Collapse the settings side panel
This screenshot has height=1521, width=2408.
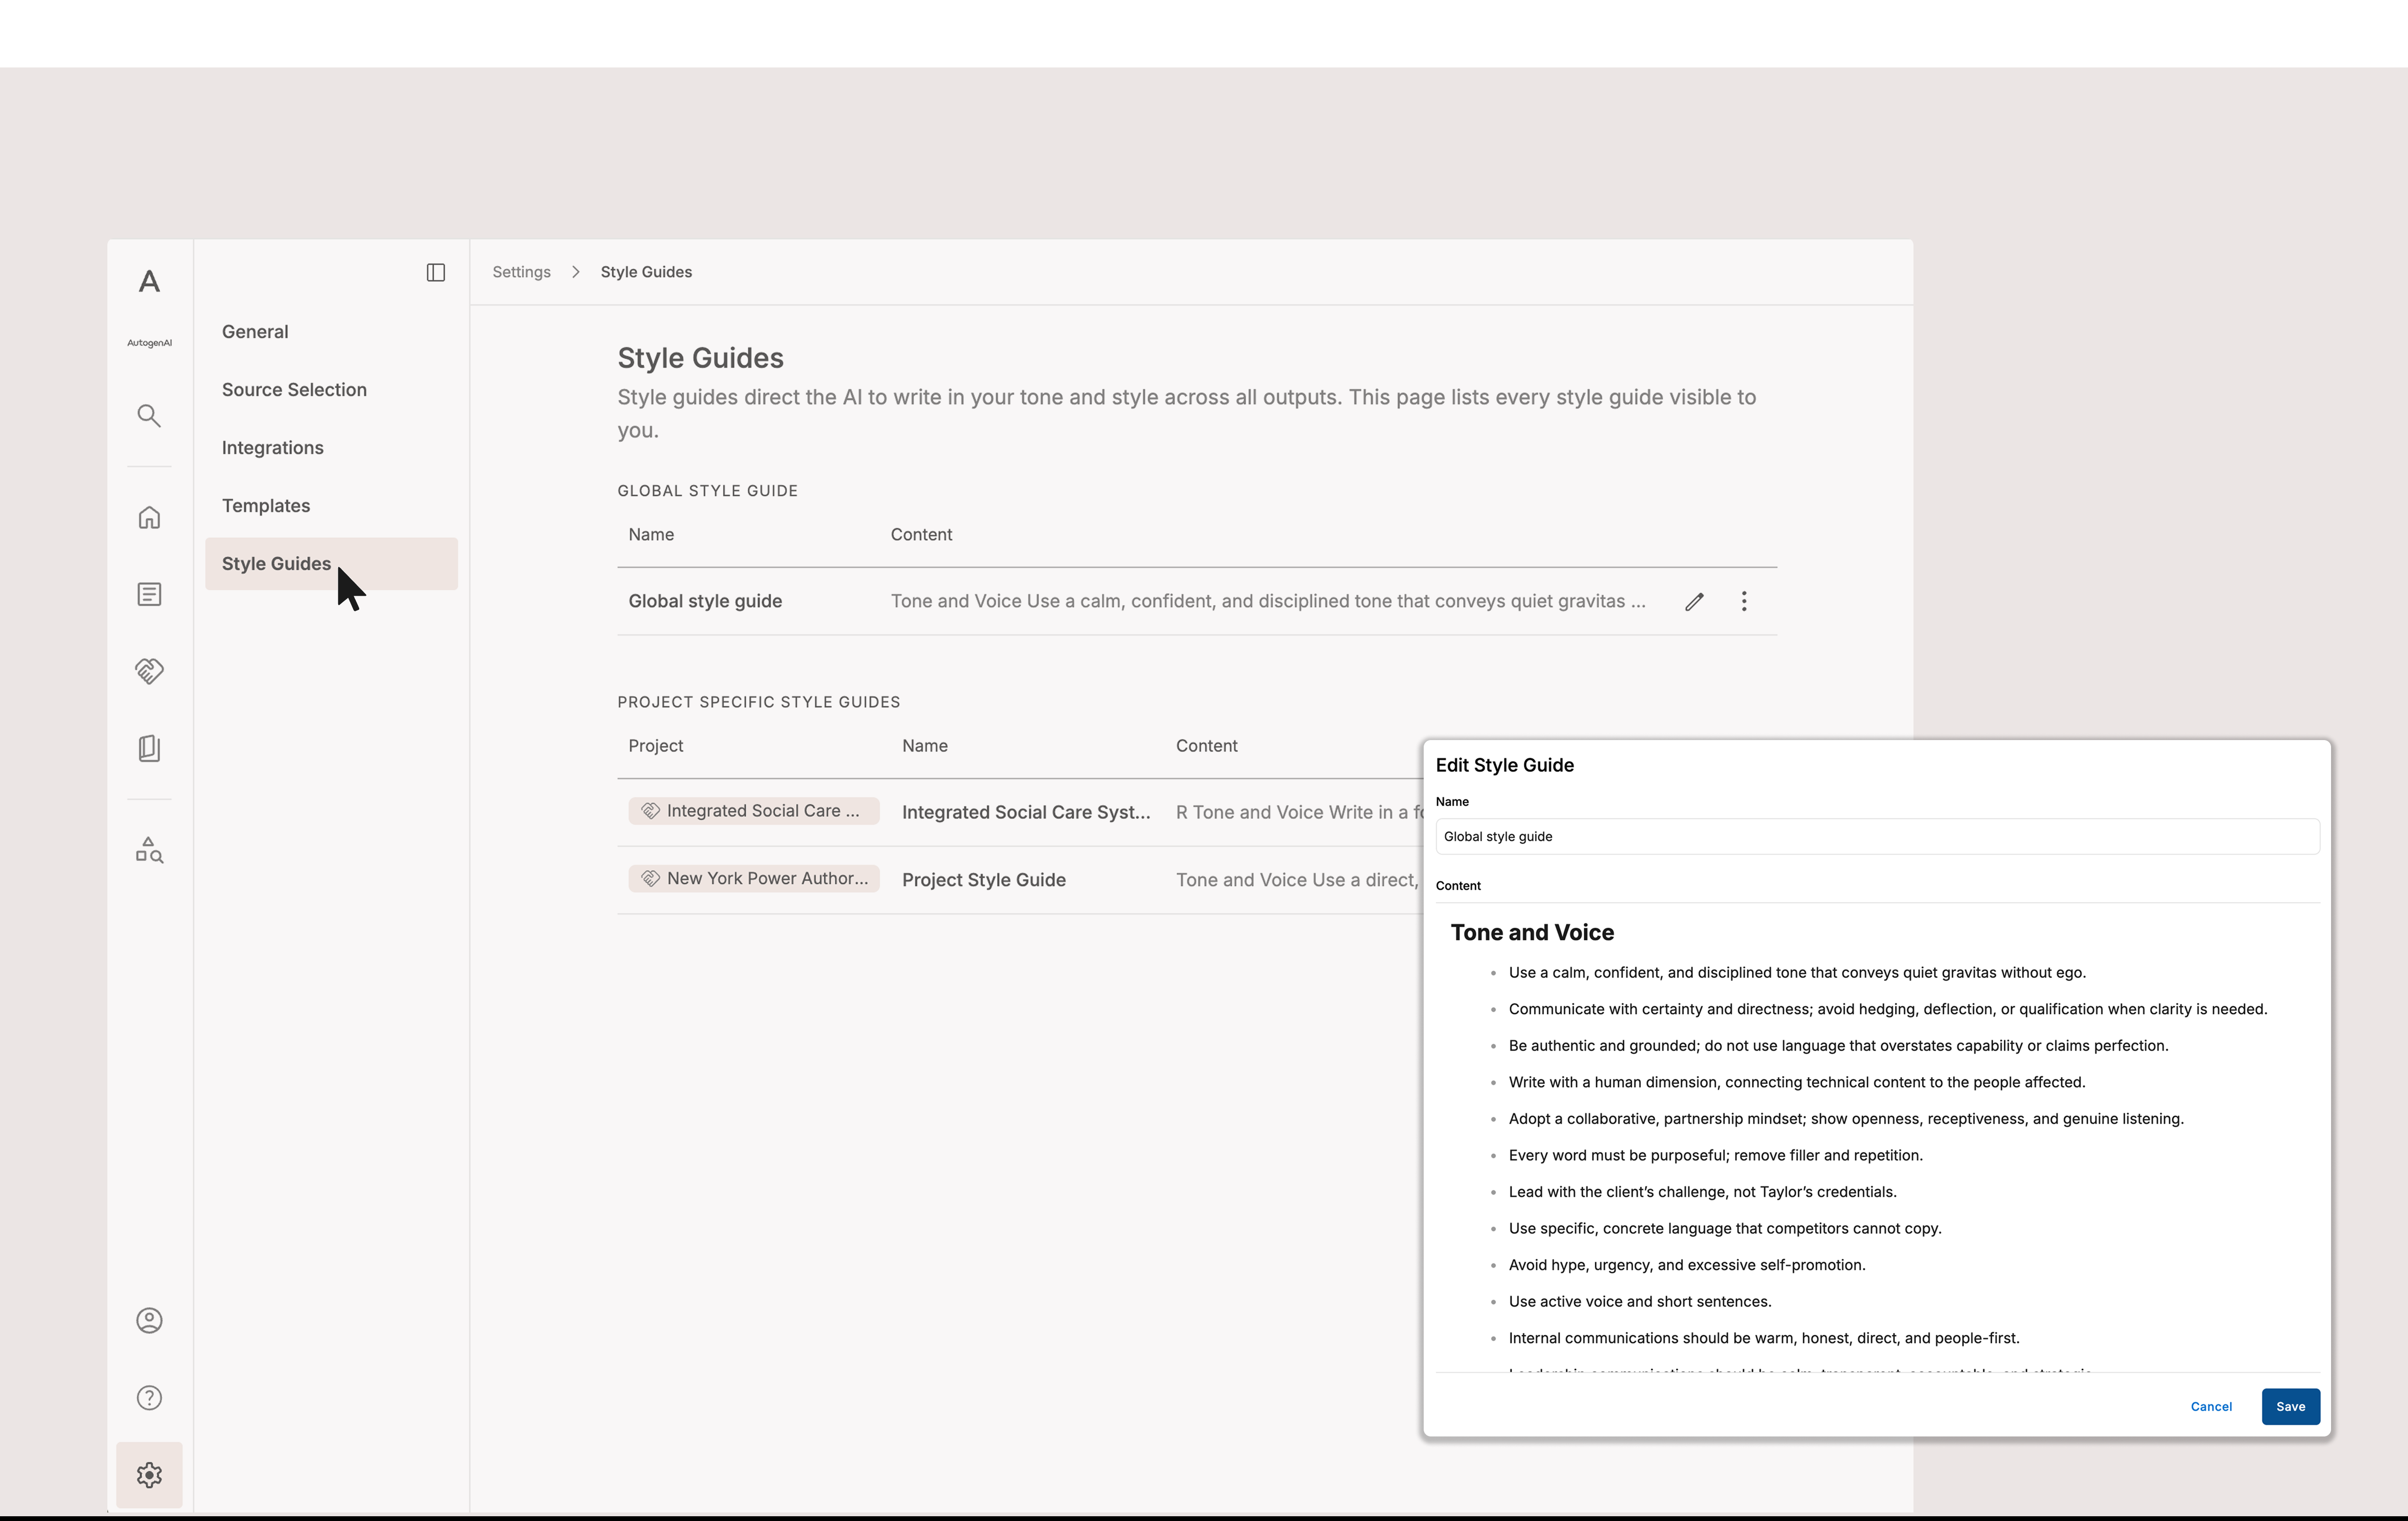(436, 273)
